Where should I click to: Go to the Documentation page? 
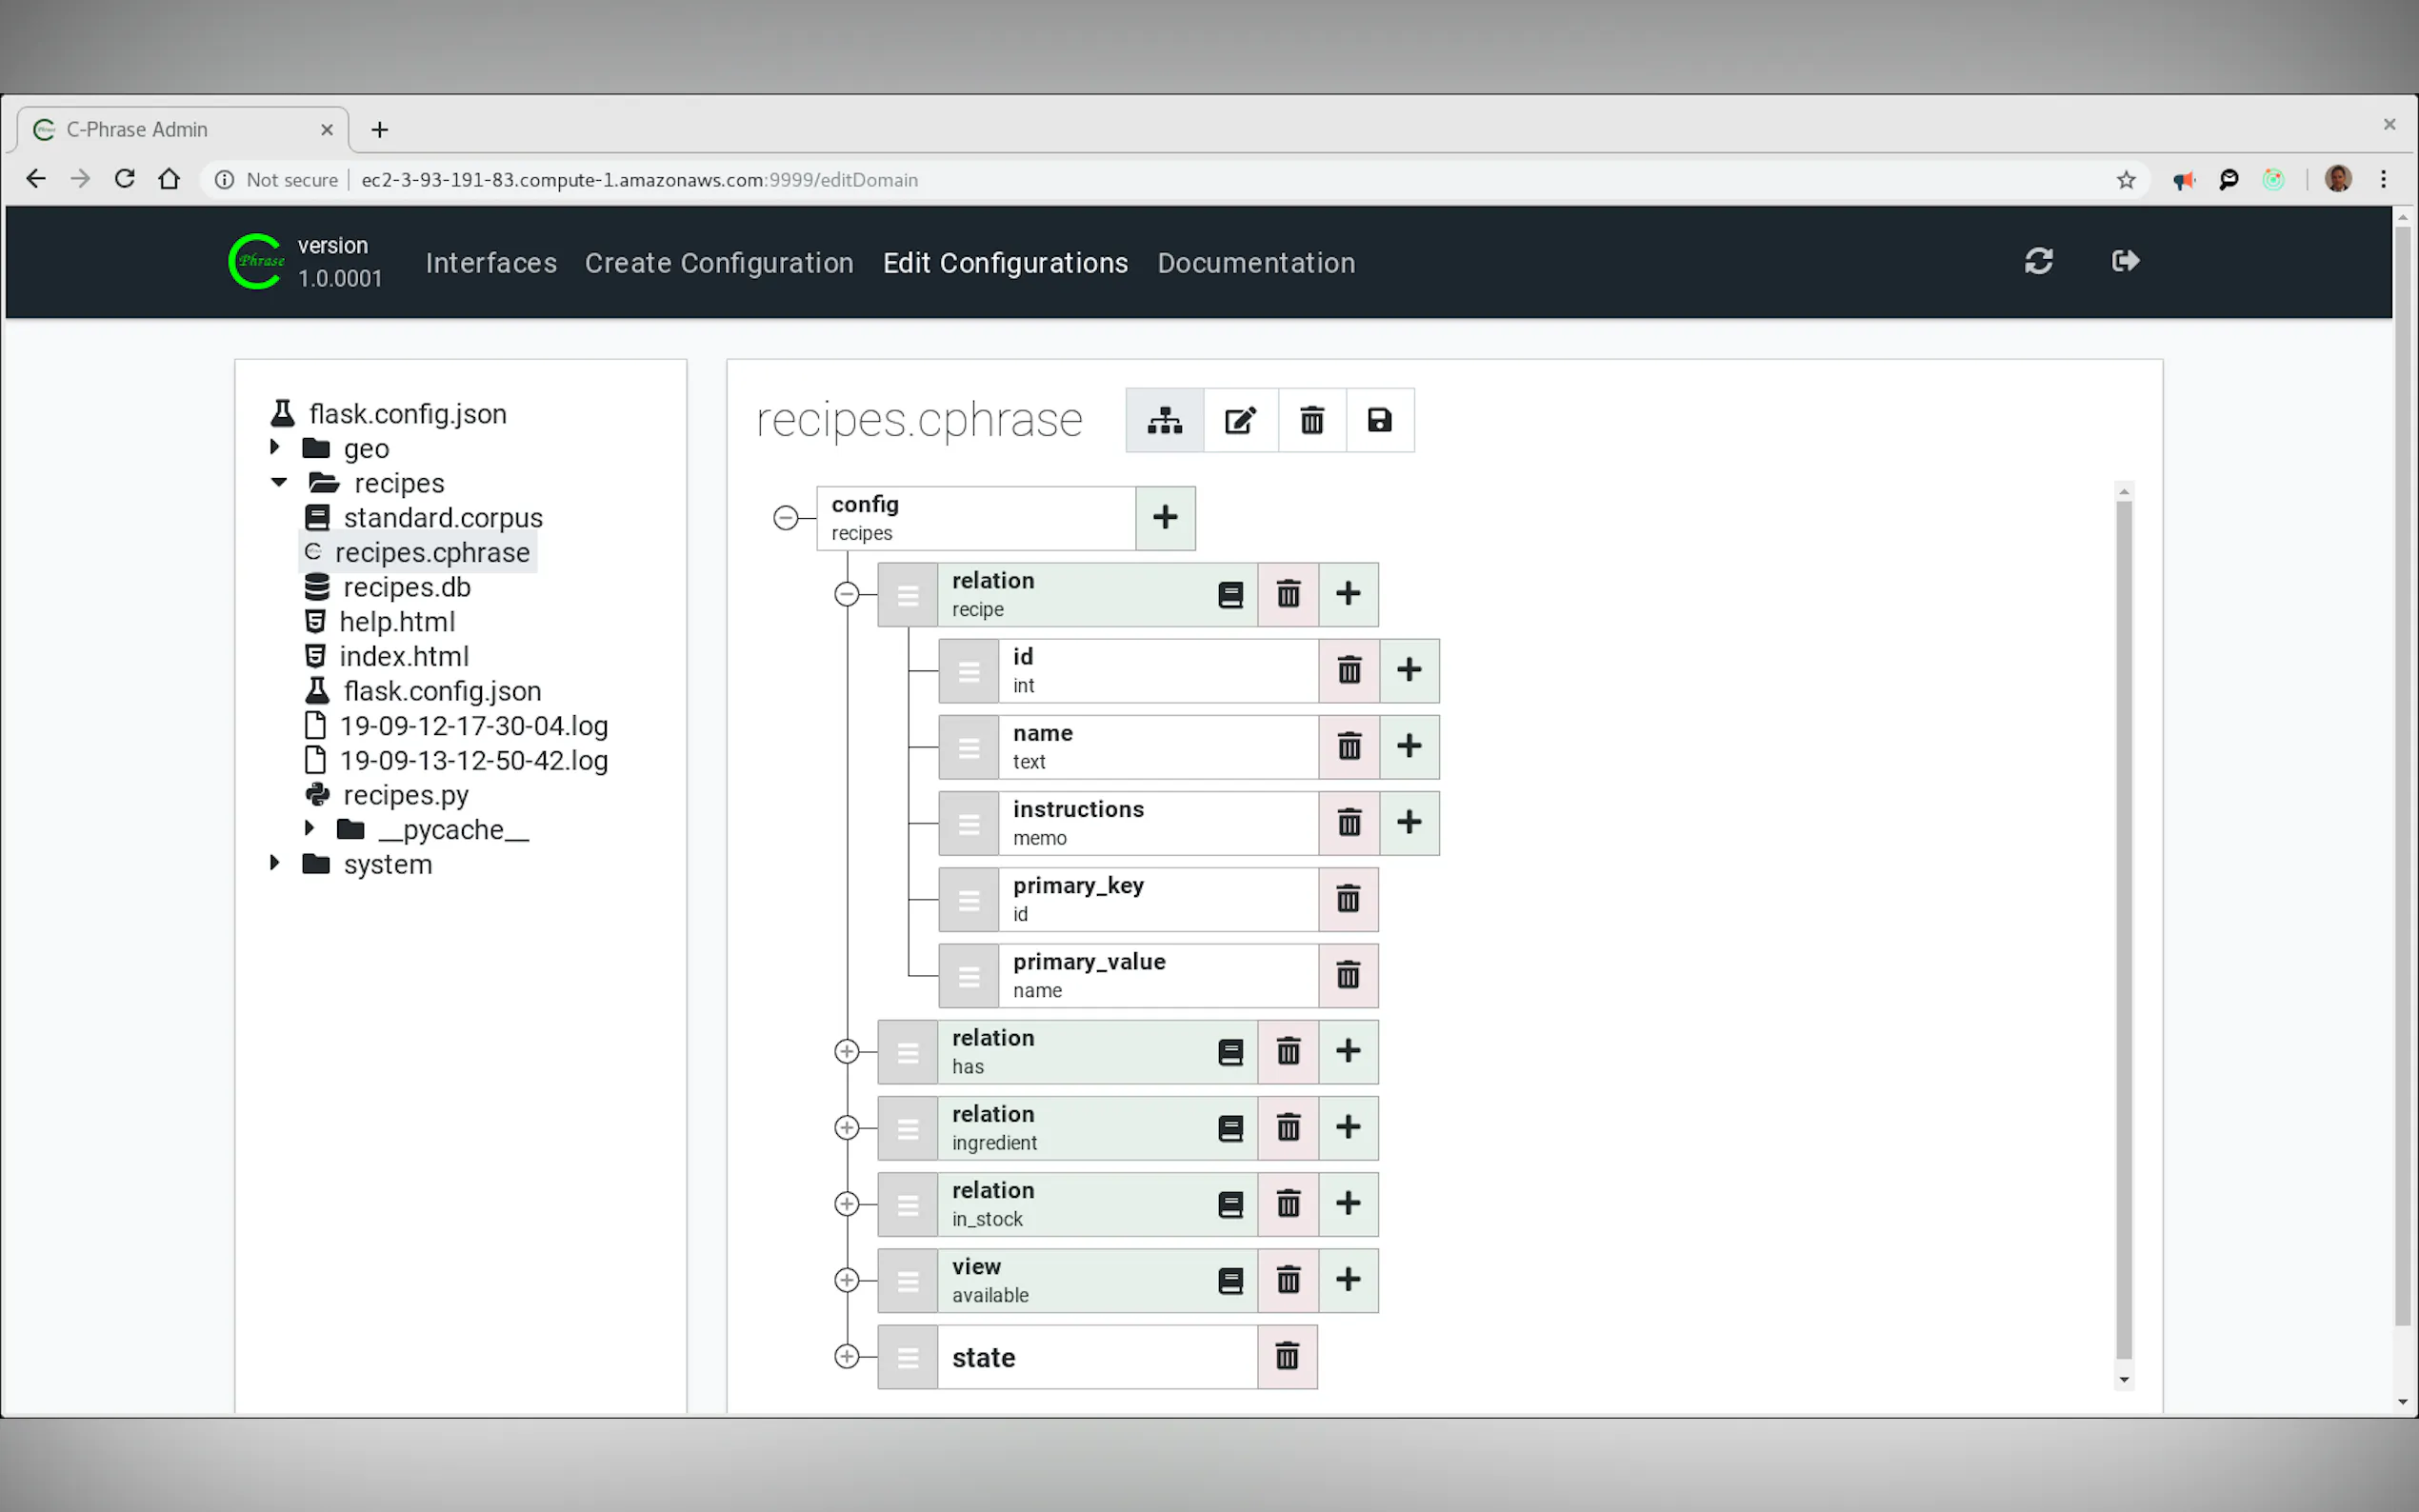coord(1255,263)
